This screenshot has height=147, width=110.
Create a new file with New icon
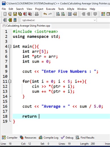pyautogui.click(x=5, y=14)
